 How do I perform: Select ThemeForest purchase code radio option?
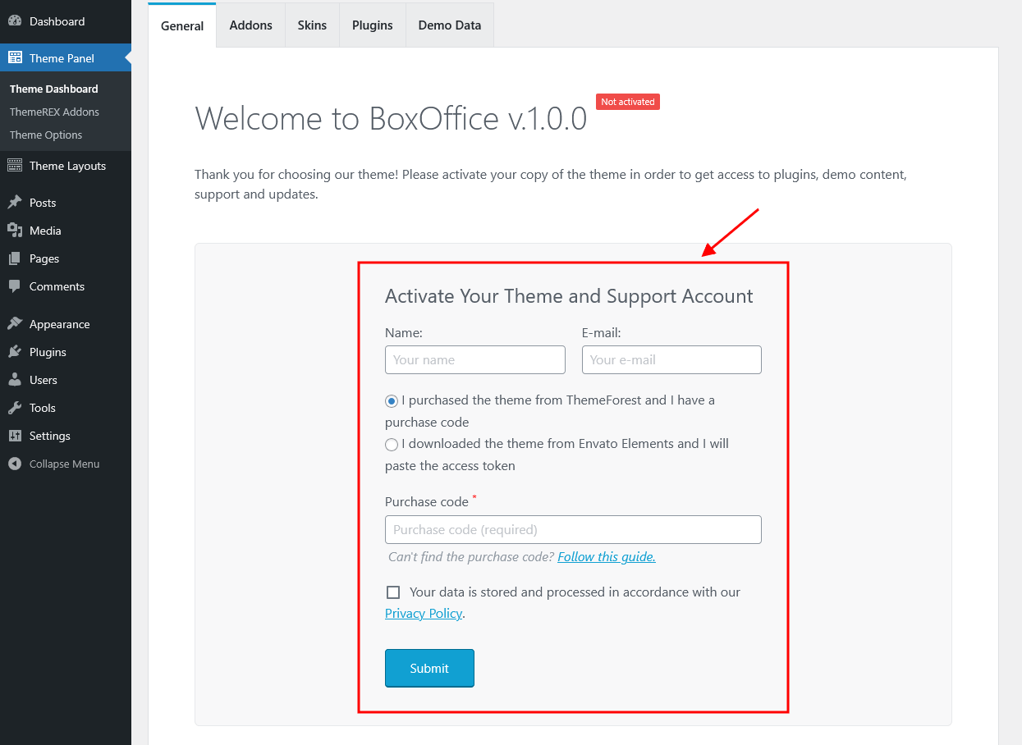(392, 401)
